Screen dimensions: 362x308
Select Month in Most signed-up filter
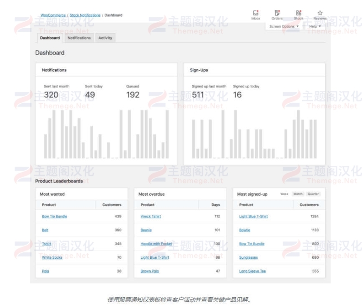[298, 194]
